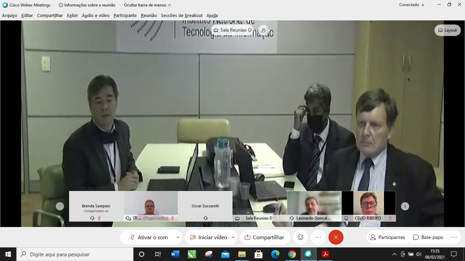Screen dimensions: 465x261
Task: Open the Layout view options
Action: point(447,30)
